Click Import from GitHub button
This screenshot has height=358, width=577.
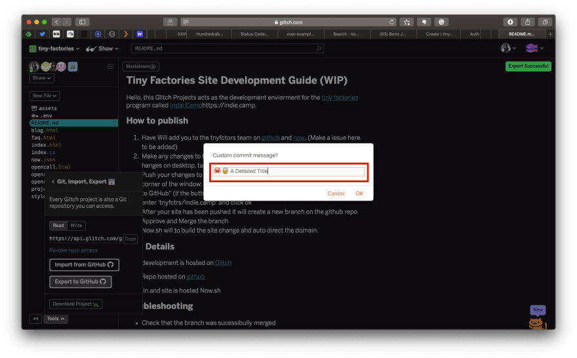85,264
